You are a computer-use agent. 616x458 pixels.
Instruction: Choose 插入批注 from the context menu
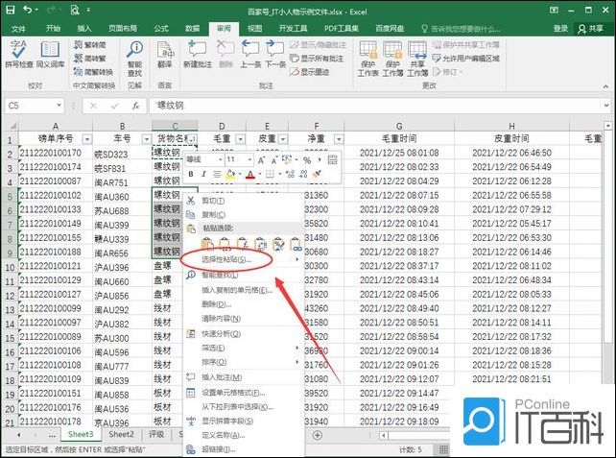pyautogui.click(x=244, y=377)
